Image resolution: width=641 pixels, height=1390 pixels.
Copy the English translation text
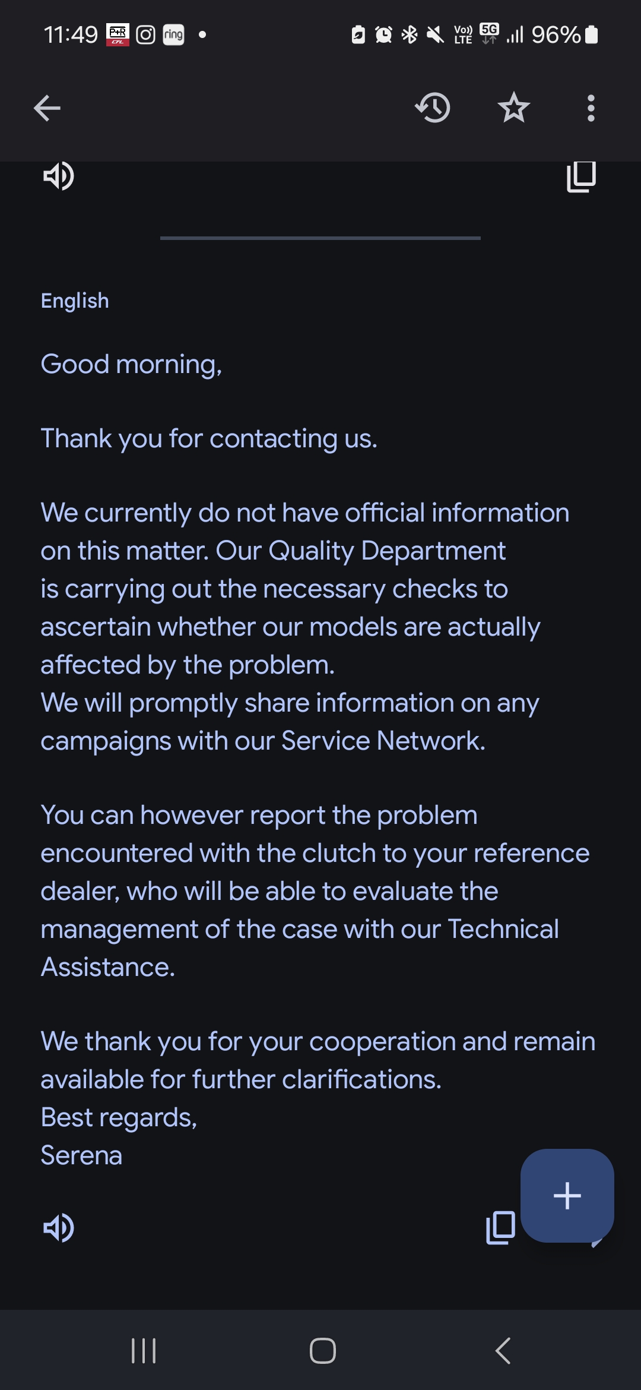[500, 1228]
